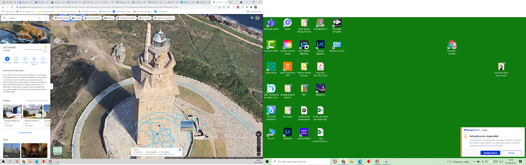Open XSplit VCam desktop icon
Screen dimensions: 526x165
tap(271, 68)
